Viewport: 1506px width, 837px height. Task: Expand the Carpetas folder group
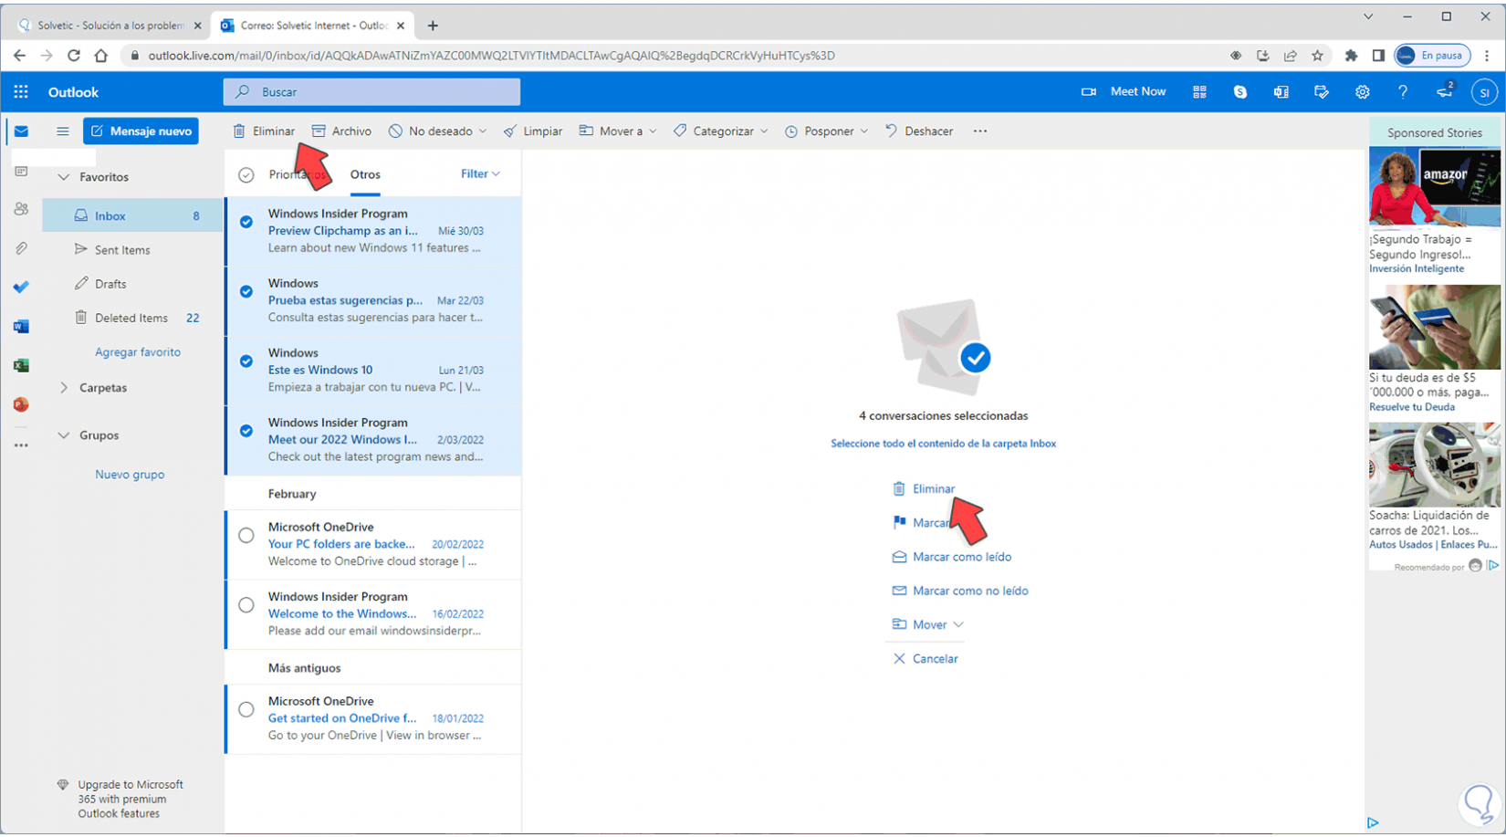click(x=64, y=388)
